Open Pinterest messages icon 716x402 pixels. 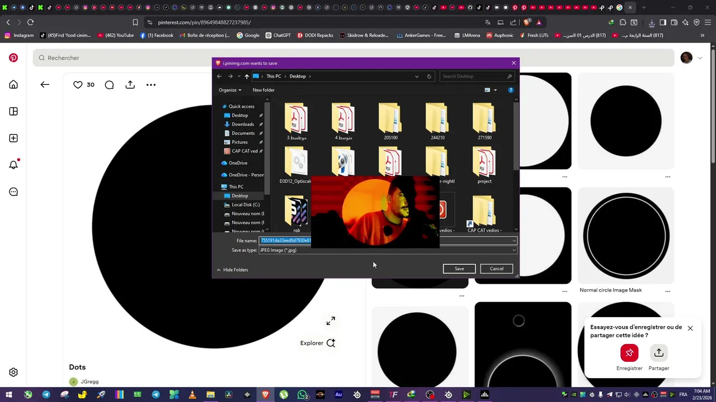[x=13, y=192]
